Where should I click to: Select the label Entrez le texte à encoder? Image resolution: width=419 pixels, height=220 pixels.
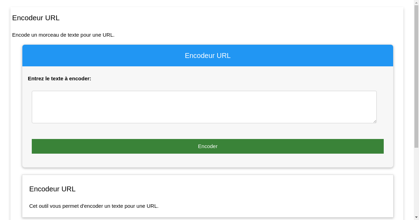(x=59, y=79)
